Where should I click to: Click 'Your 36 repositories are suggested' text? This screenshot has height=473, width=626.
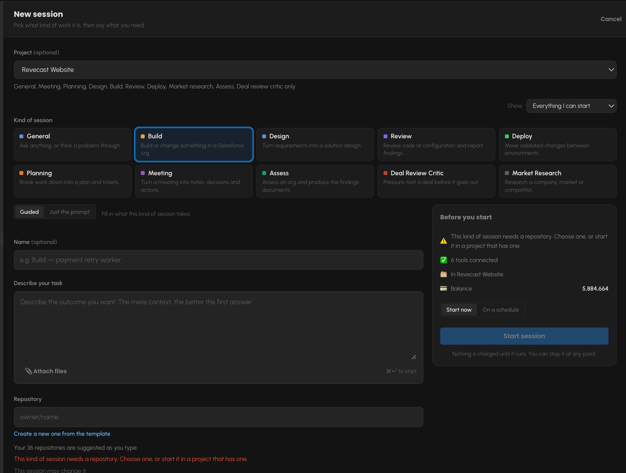[76, 448]
